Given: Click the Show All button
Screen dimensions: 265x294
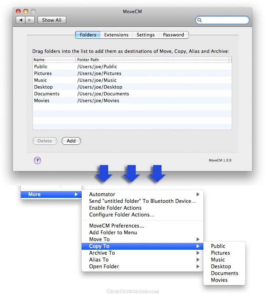Looking at the screenshot, I should click(x=52, y=20).
